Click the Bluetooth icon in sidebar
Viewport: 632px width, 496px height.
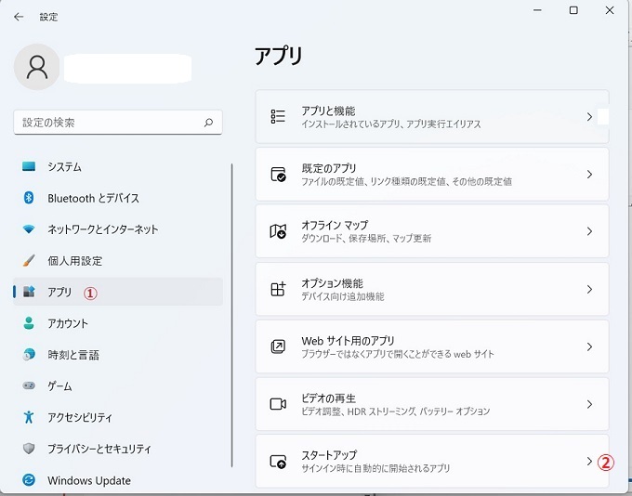pyautogui.click(x=29, y=198)
